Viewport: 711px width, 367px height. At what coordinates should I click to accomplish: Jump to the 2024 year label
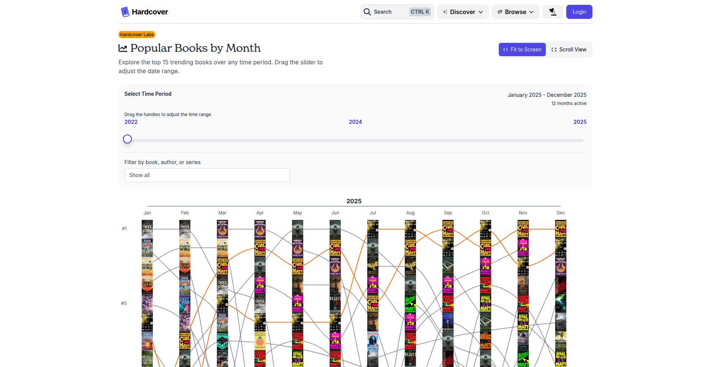point(355,122)
